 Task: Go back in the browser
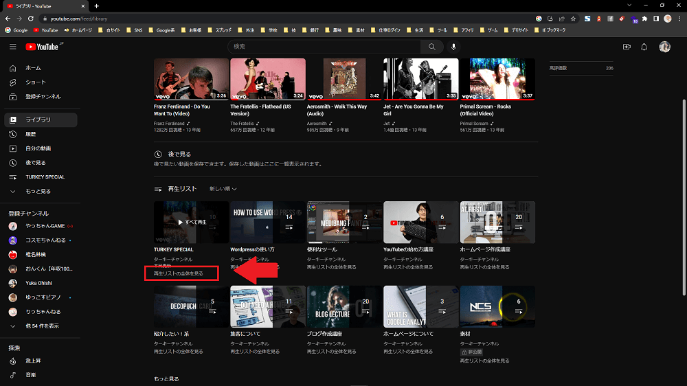8,19
